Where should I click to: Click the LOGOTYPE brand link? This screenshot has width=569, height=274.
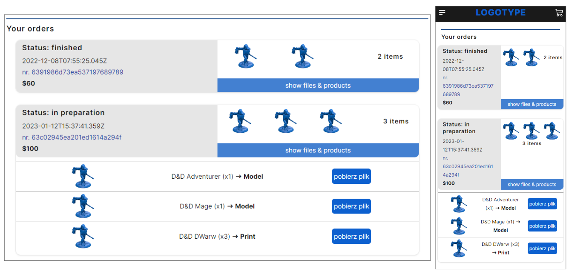click(501, 12)
